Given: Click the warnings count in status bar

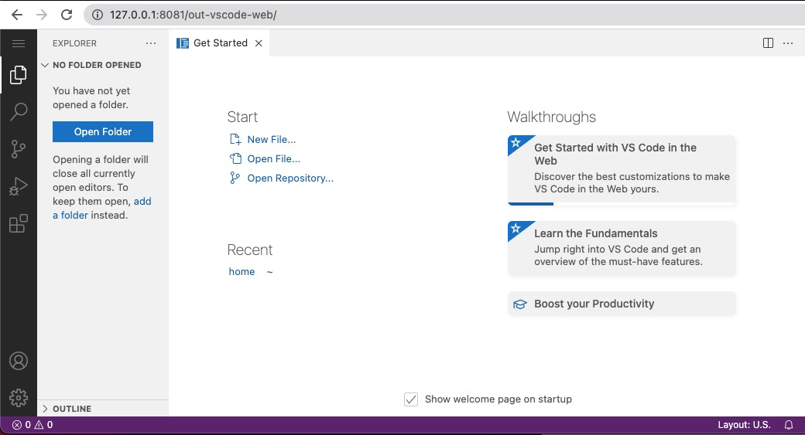Looking at the screenshot, I should [43, 425].
